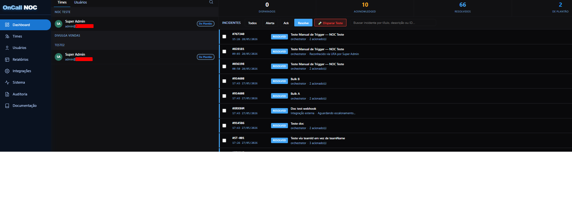The width and height of the screenshot is (572, 214).
Task: Click the magnifier search icon above teams panel
Action: [211, 2]
